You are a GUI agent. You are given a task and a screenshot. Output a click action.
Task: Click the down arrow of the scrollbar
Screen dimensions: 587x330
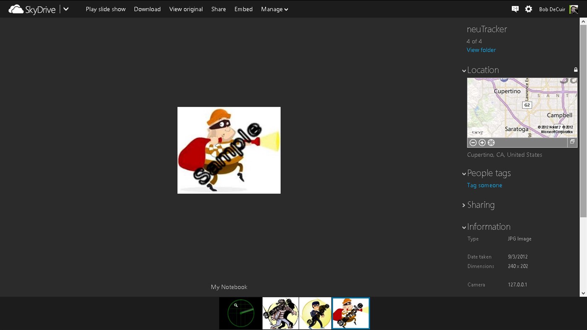click(583, 294)
